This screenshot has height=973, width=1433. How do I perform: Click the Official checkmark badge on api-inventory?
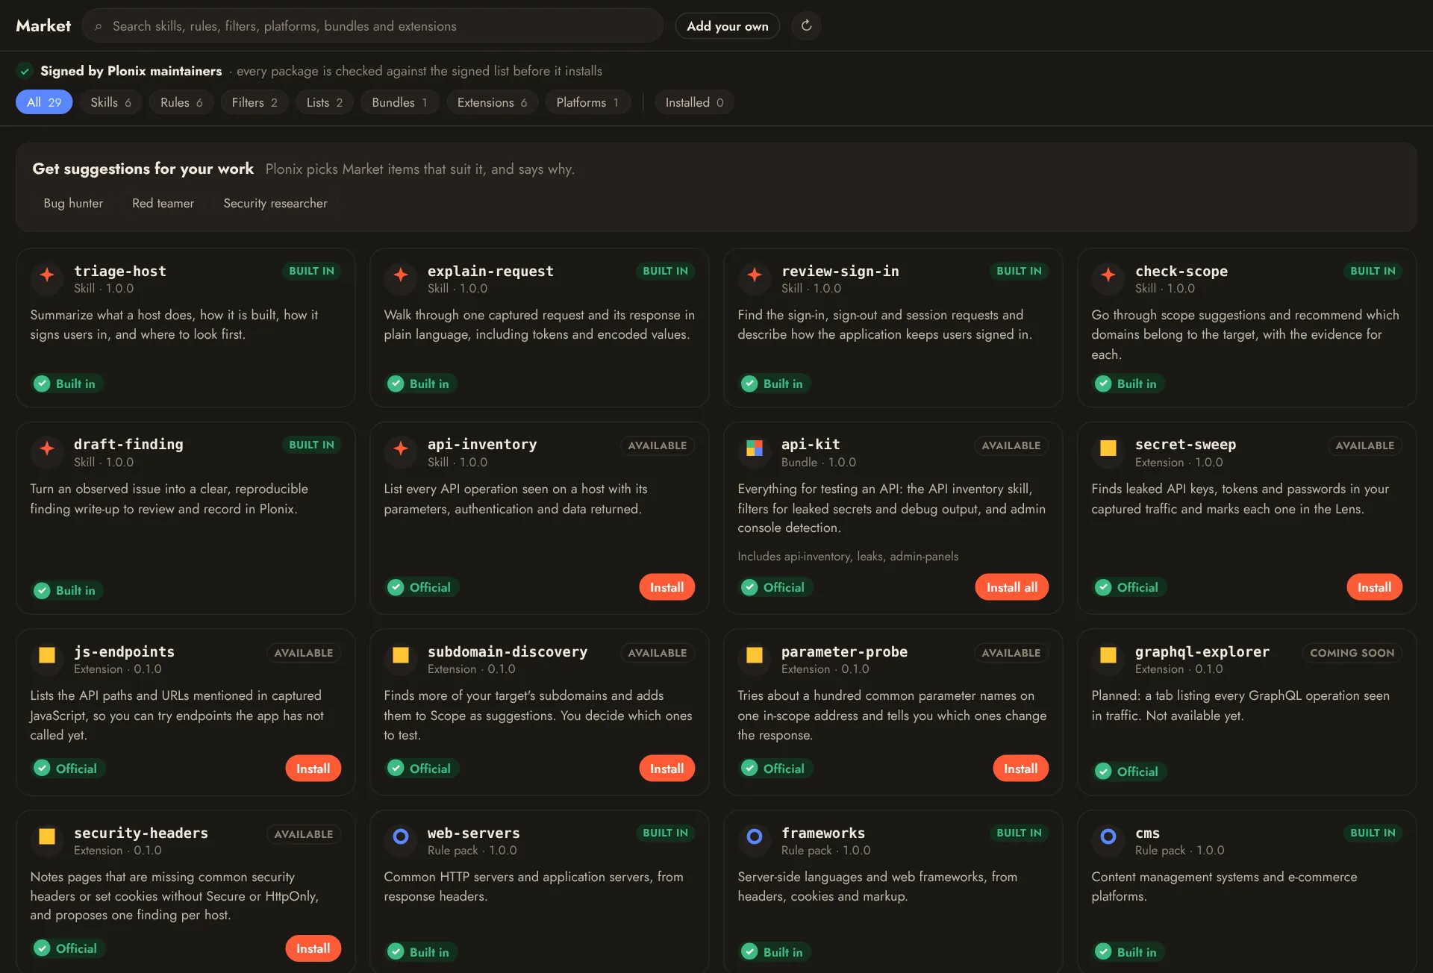421,587
